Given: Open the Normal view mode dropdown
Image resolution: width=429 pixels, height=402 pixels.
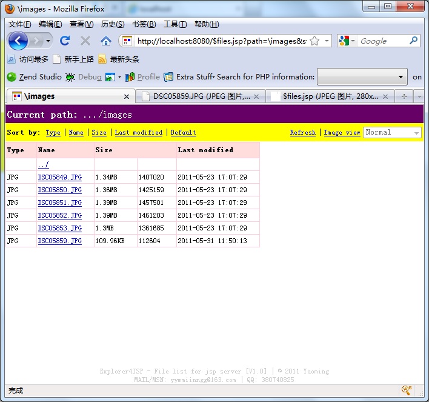Looking at the screenshot, I should point(392,132).
